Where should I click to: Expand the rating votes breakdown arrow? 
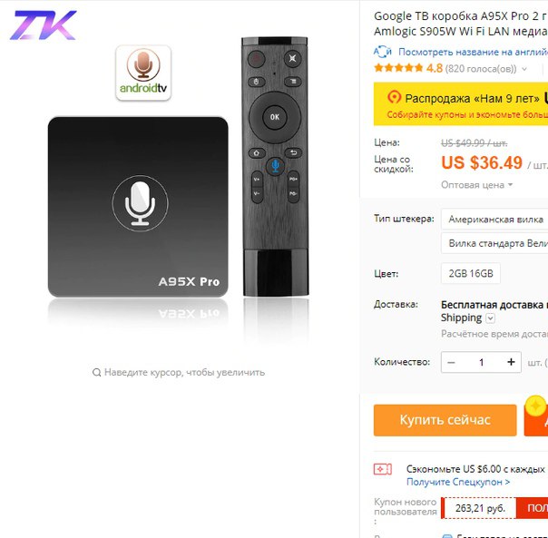pos(524,69)
